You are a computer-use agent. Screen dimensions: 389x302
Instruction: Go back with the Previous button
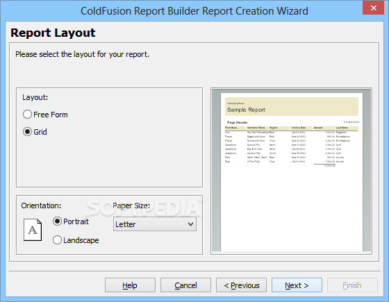pyautogui.click(x=242, y=285)
